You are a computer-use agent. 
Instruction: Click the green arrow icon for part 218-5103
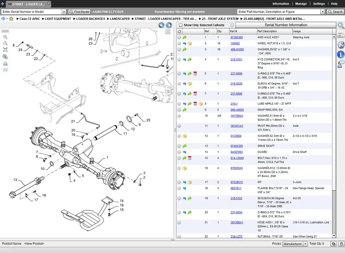(190, 198)
